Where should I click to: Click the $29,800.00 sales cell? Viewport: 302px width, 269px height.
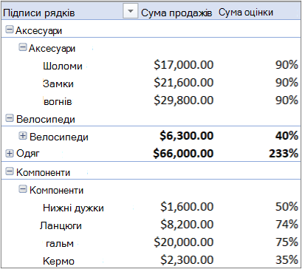[184, 101]
